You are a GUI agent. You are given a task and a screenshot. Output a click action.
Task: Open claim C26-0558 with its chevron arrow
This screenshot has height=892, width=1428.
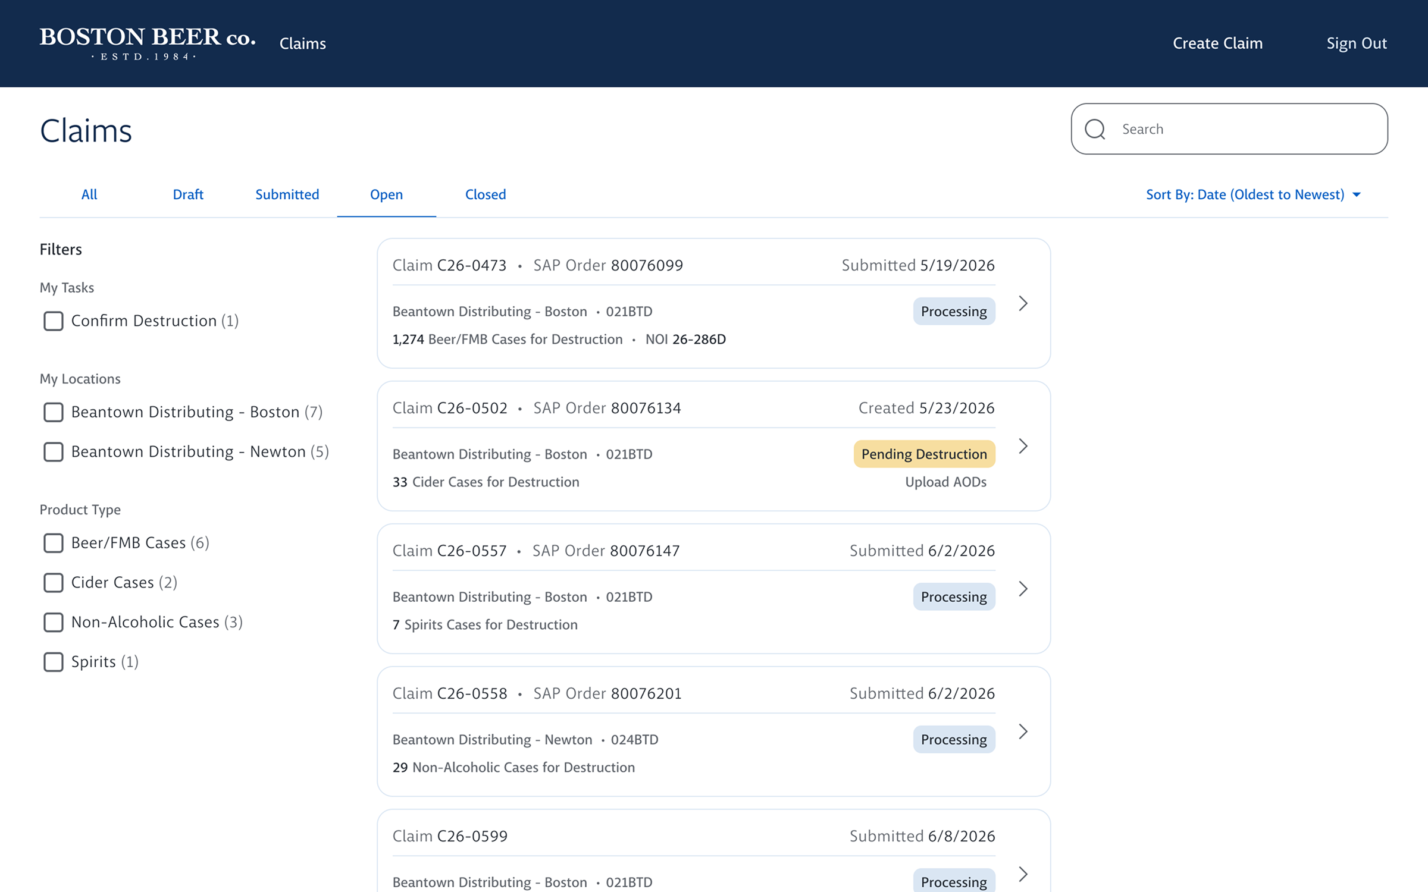pos(1023,731)
